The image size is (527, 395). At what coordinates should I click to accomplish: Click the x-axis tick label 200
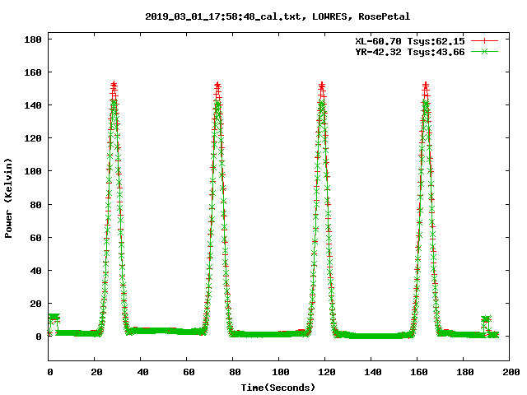(x=511, y=372)
